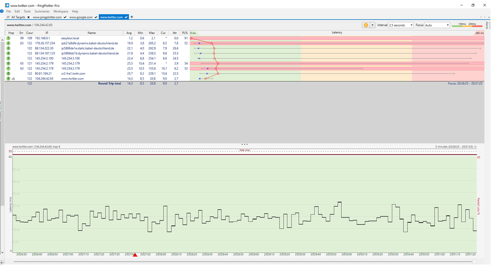The height and width of the screenshot is (267, 491).
Task: Pause the trace with the orange pause button
Action: click(366, 25)
